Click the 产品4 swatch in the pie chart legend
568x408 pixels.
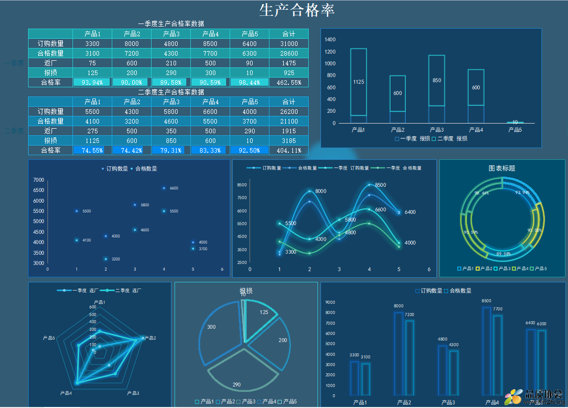pyautogui.click(x=259, y=401)
